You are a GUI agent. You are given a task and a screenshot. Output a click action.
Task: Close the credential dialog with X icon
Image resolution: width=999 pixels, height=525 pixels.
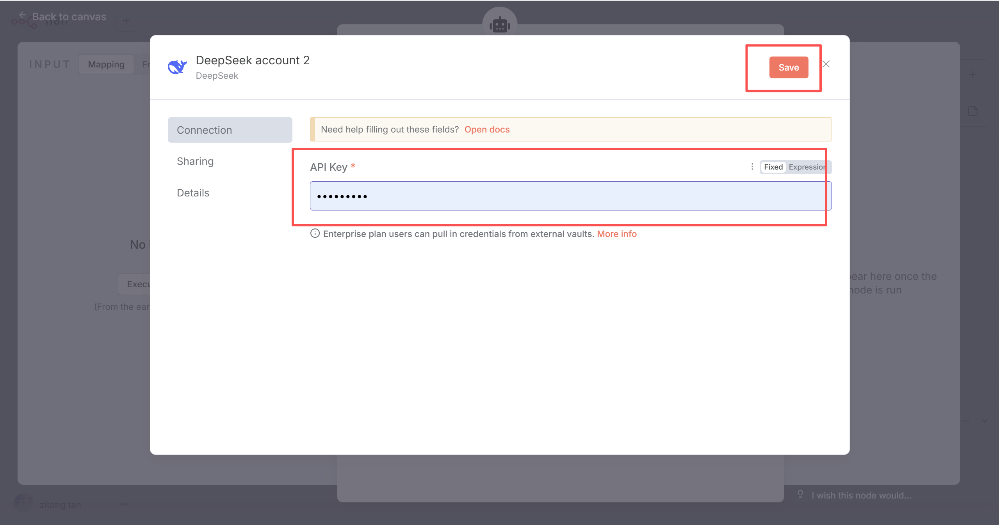[826, 64]
